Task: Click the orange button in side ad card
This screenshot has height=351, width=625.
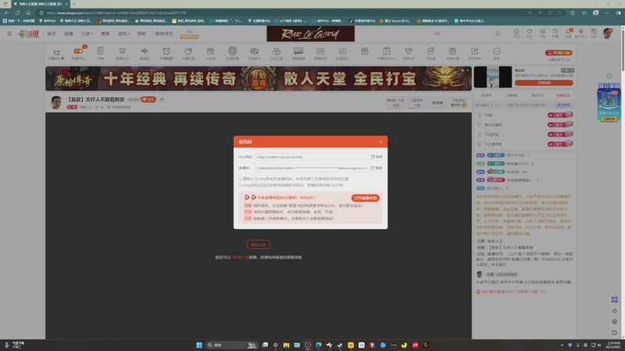Action: pyautogui.click(x=544, y=83)
